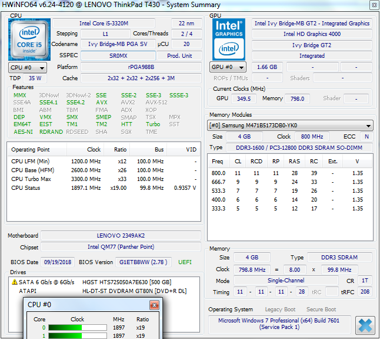This screenshot has height=339, width=380.
Task: Open the CPU #0 selector dropdown
Action: [x=28, y=67]
